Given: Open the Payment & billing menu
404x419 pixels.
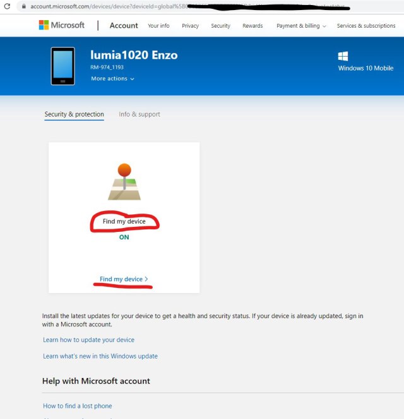Looking at the screenshot, I should (x=301, y=26).
